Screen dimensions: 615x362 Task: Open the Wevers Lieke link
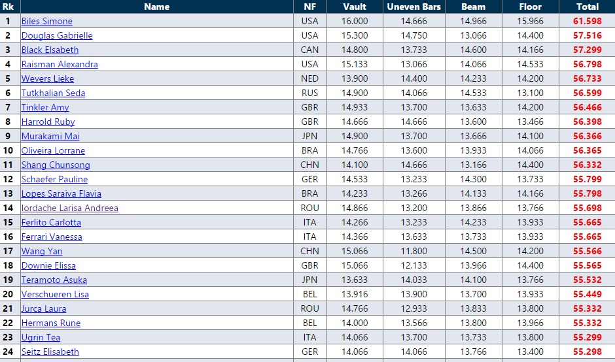coord(48,79)
